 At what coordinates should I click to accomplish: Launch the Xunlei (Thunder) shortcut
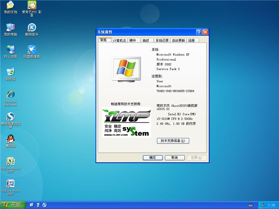tap(32, 52)
